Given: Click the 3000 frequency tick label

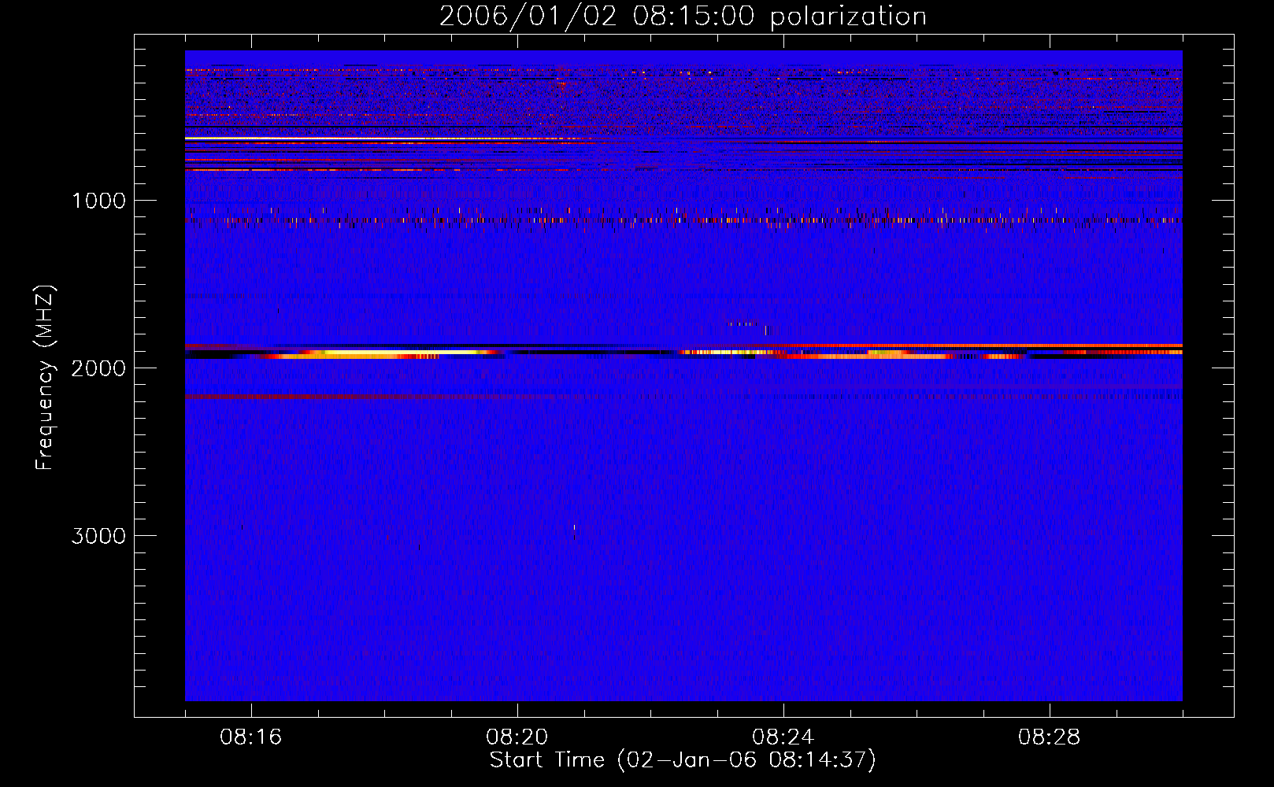Looking at the screenshot, I should pyautogui.click(x=98, y=536).
